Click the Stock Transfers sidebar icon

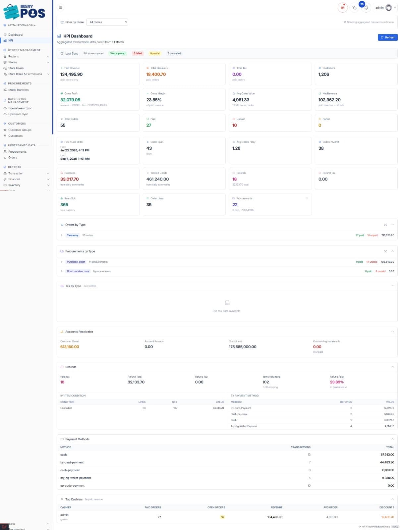[x=5, y=90]
